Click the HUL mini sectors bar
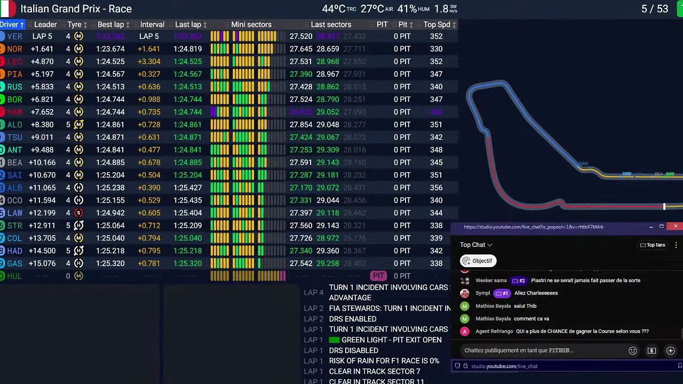 [x=248, y=276]
